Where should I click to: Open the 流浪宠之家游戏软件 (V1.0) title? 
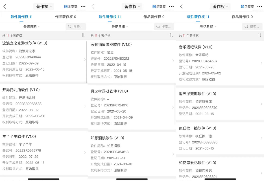coord(25,43)
